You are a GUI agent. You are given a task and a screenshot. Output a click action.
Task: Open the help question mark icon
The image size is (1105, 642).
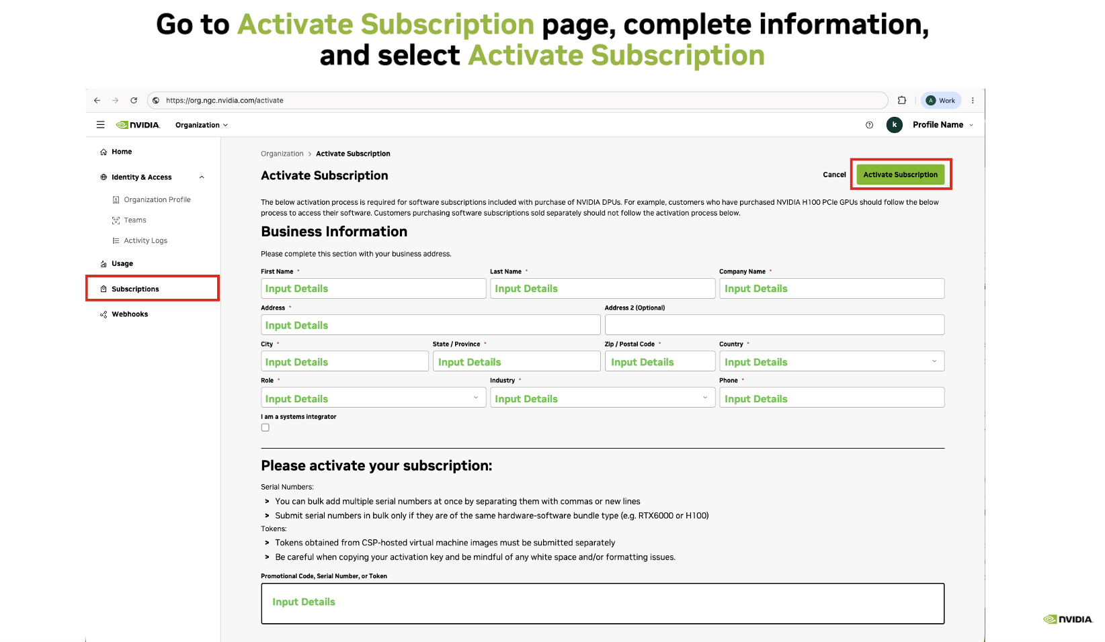[869, 125]
